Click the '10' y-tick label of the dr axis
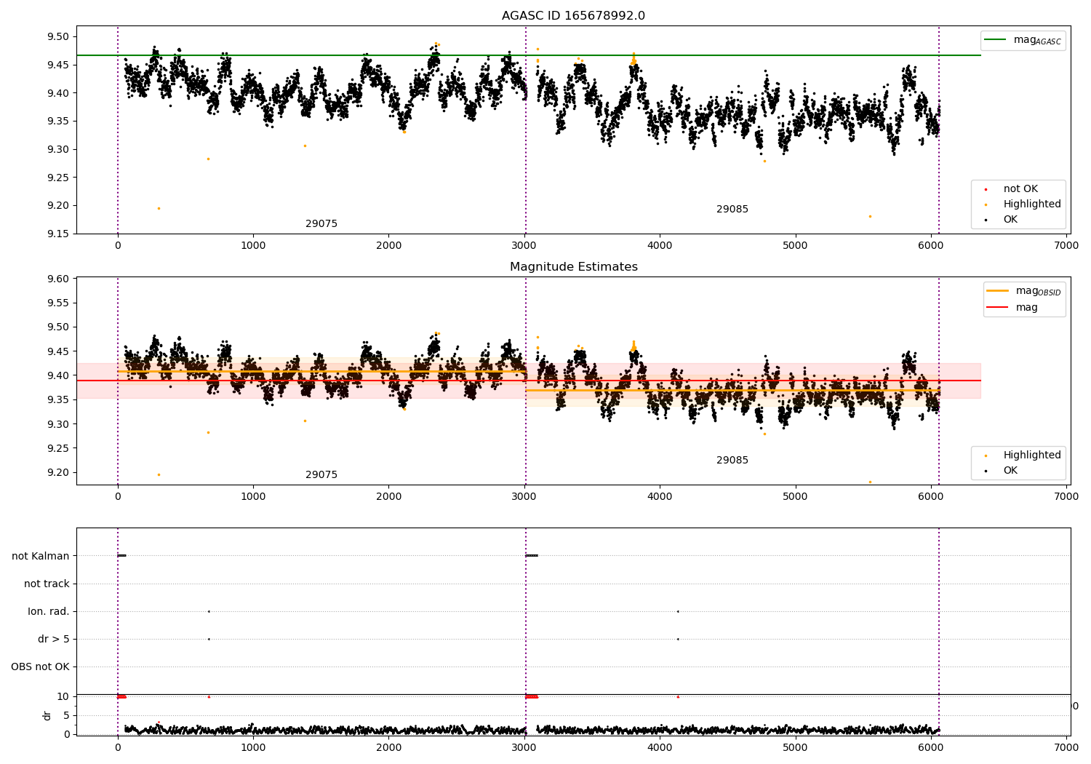This screenshot has height=764, width=1091. pos(63,696)
